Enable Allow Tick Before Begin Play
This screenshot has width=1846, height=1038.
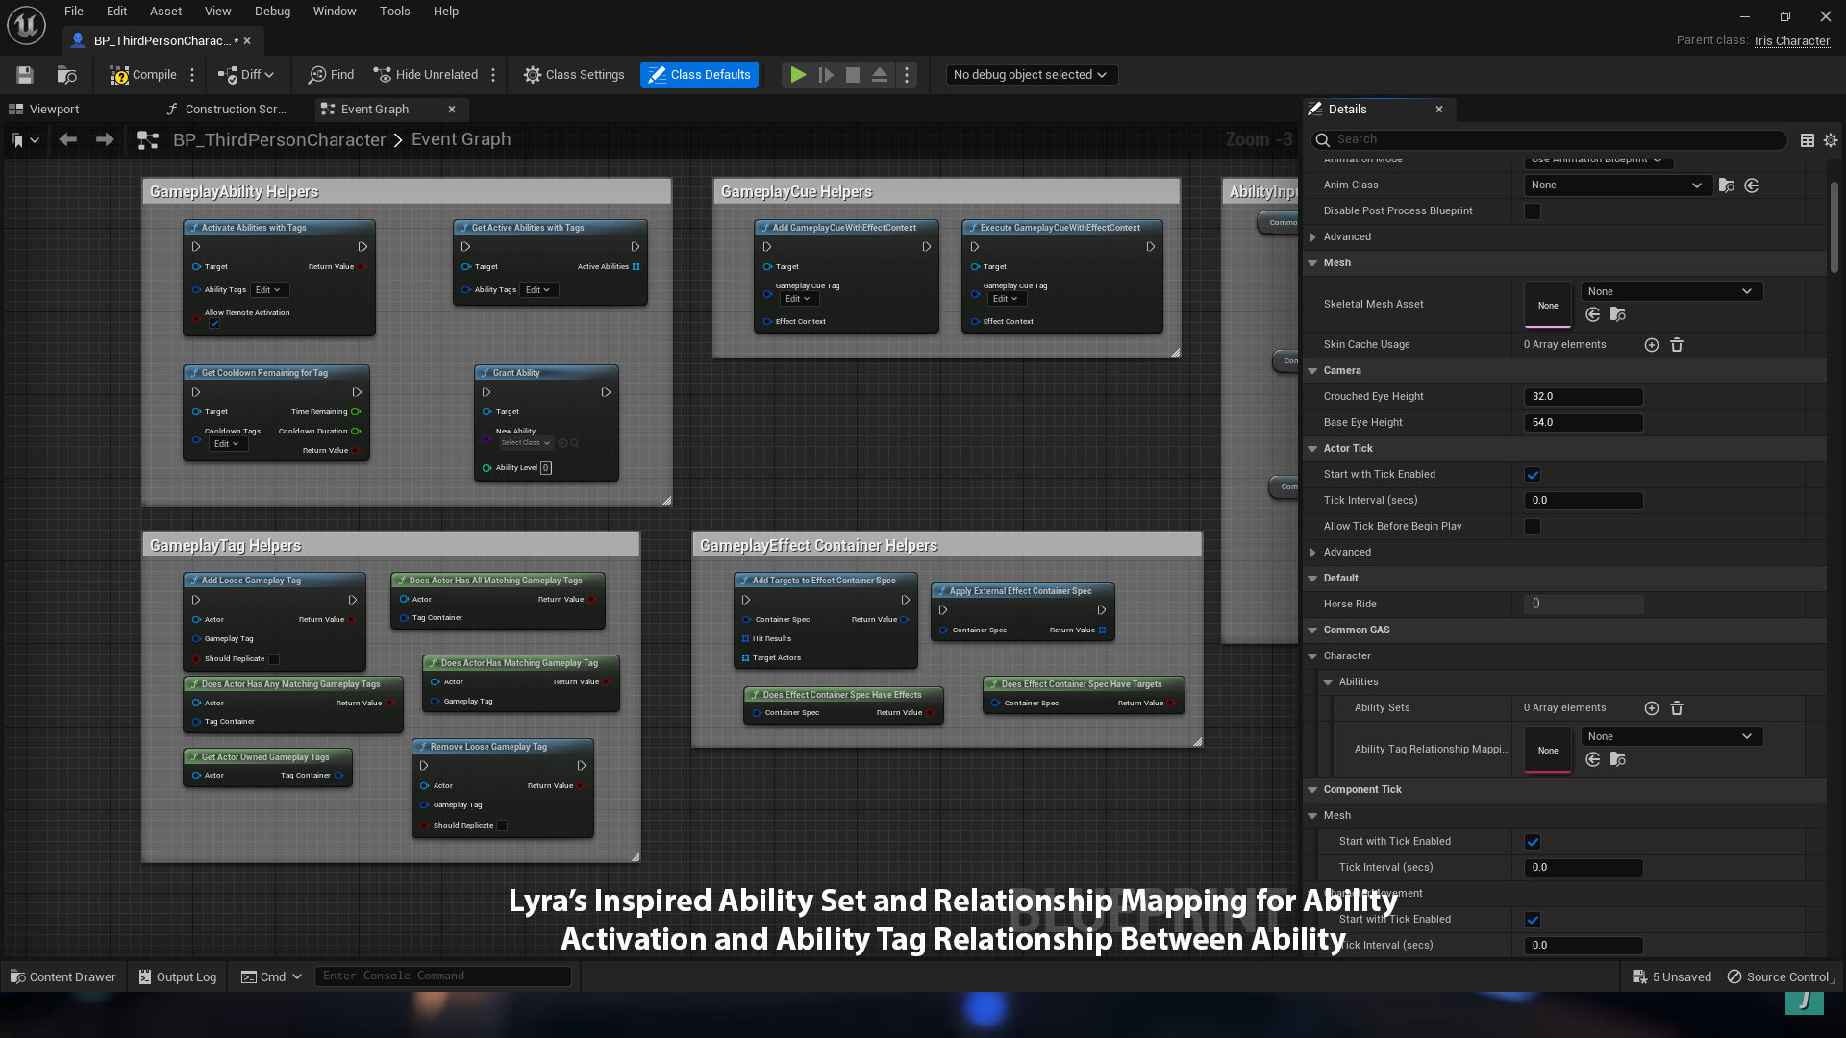click(x=1533, y=527)
